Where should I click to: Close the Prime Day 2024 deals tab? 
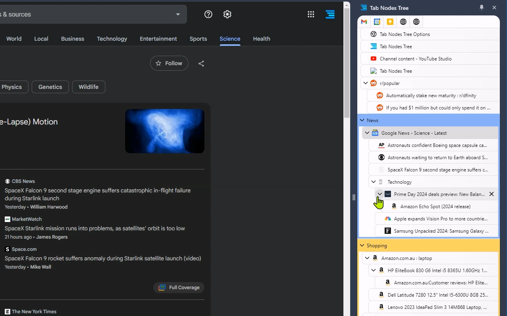click(x=491, y=194)
